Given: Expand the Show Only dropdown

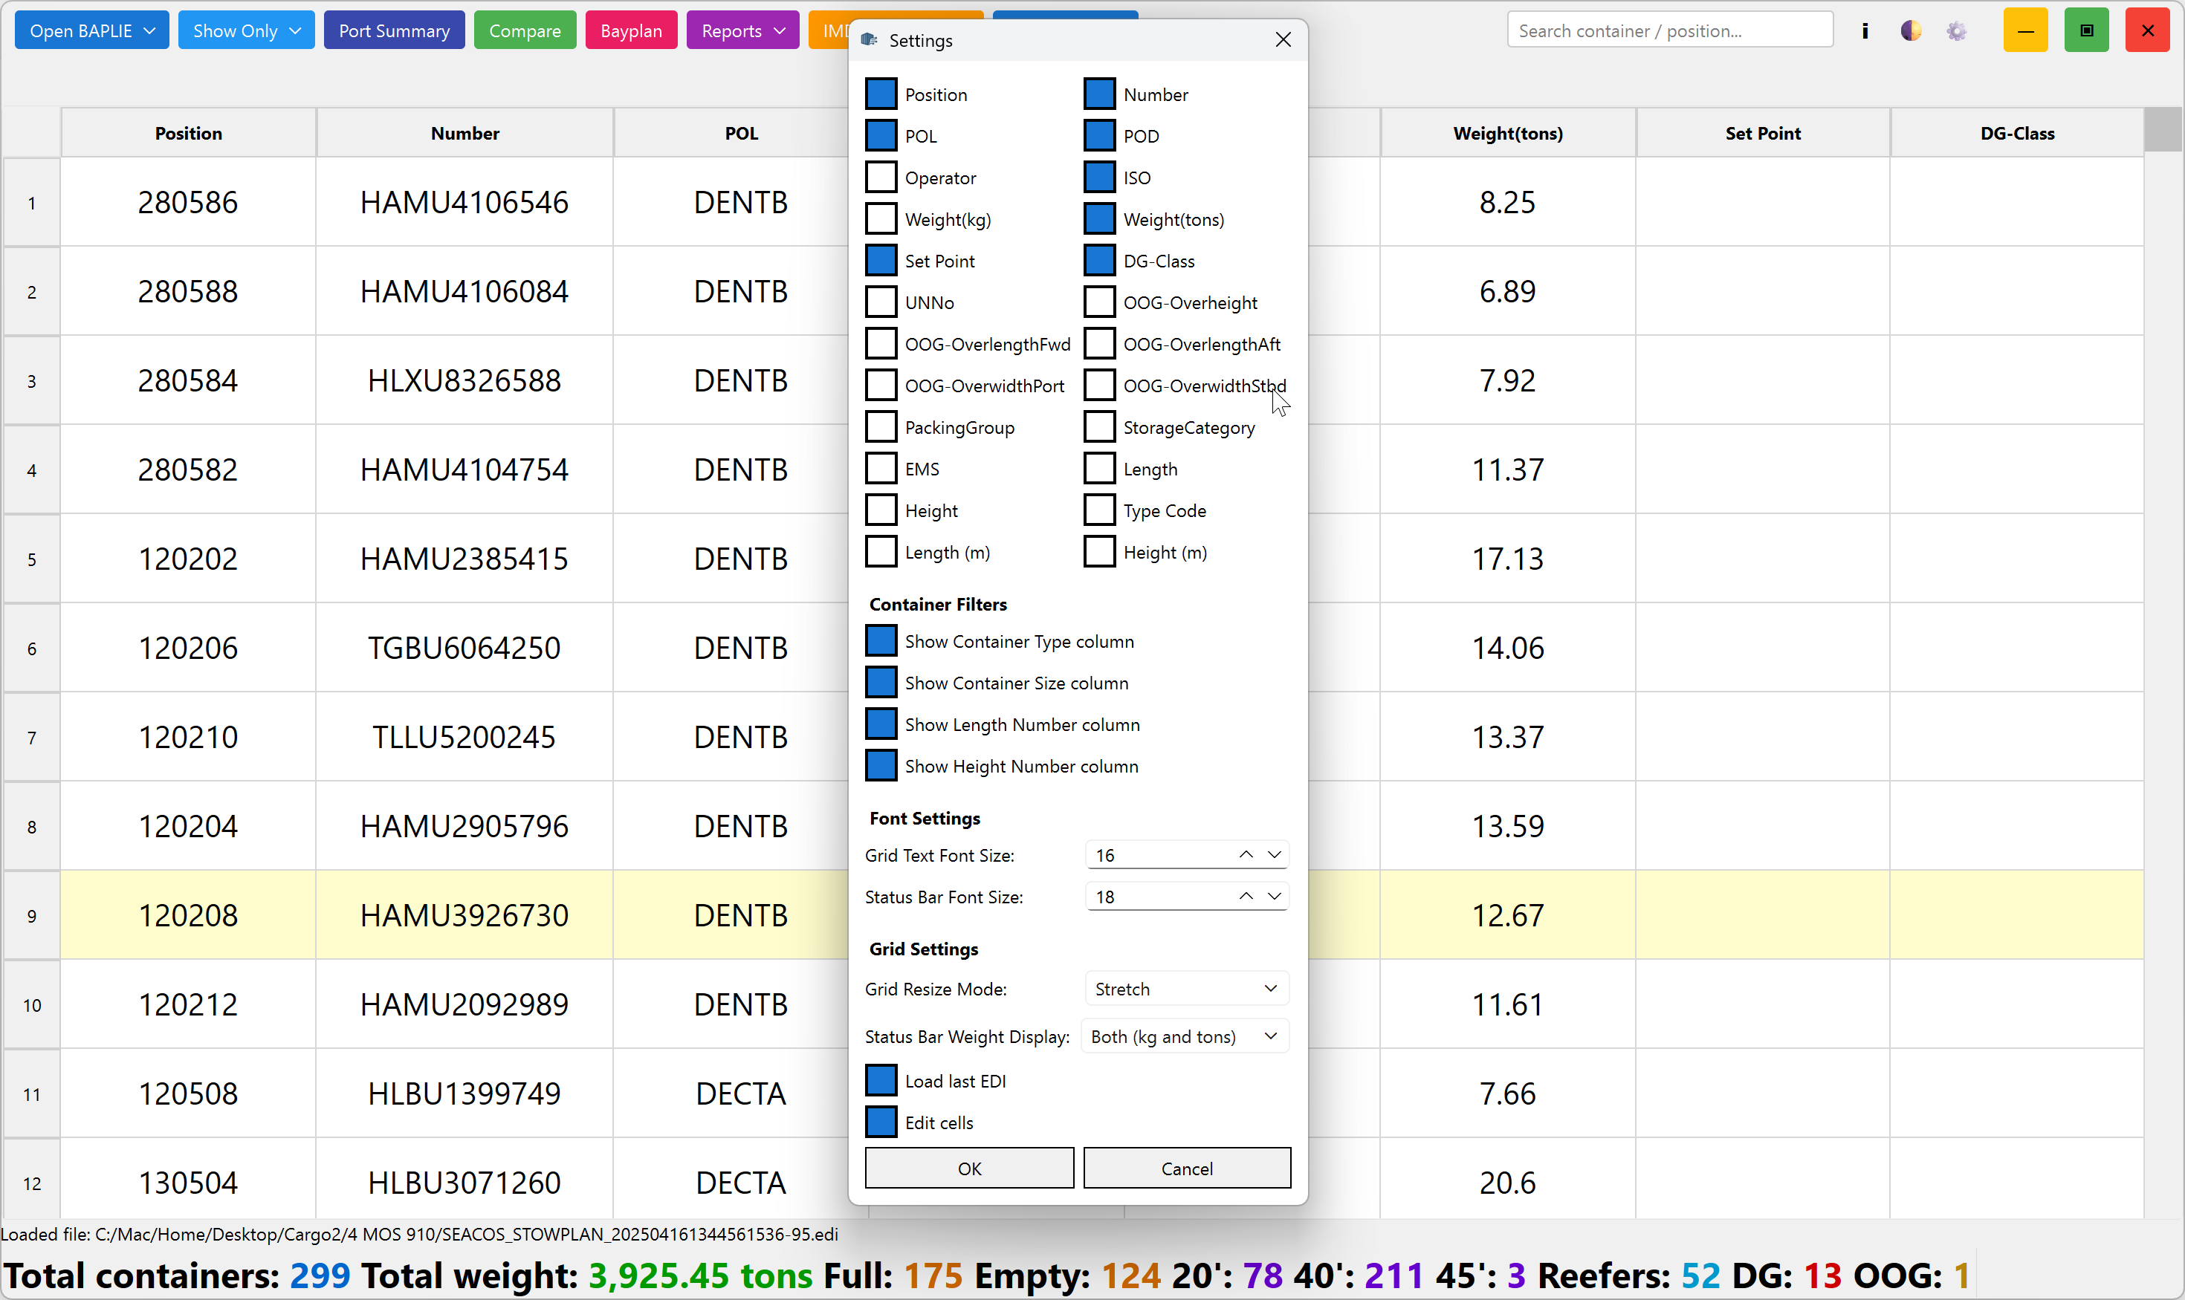Looking at the screenshot, I should (x=246, y=30).
